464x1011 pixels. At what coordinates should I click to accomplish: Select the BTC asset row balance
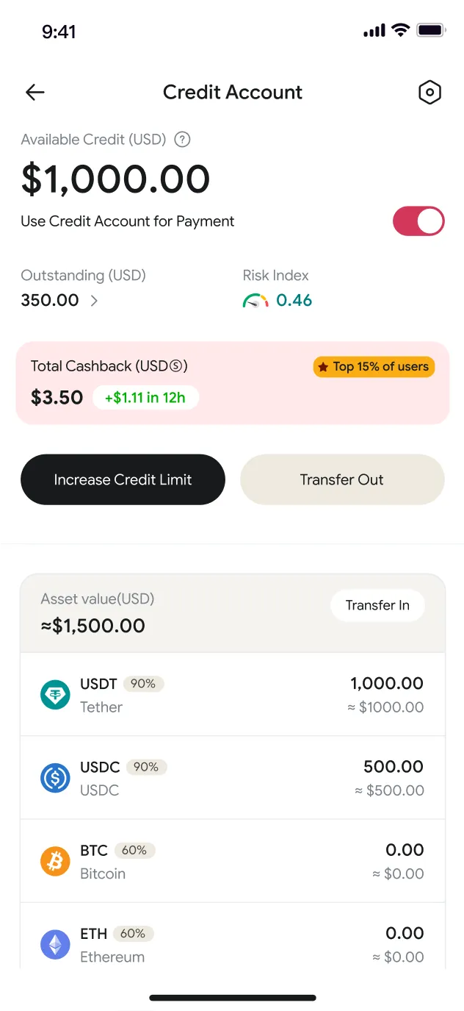tap(405, 850)
